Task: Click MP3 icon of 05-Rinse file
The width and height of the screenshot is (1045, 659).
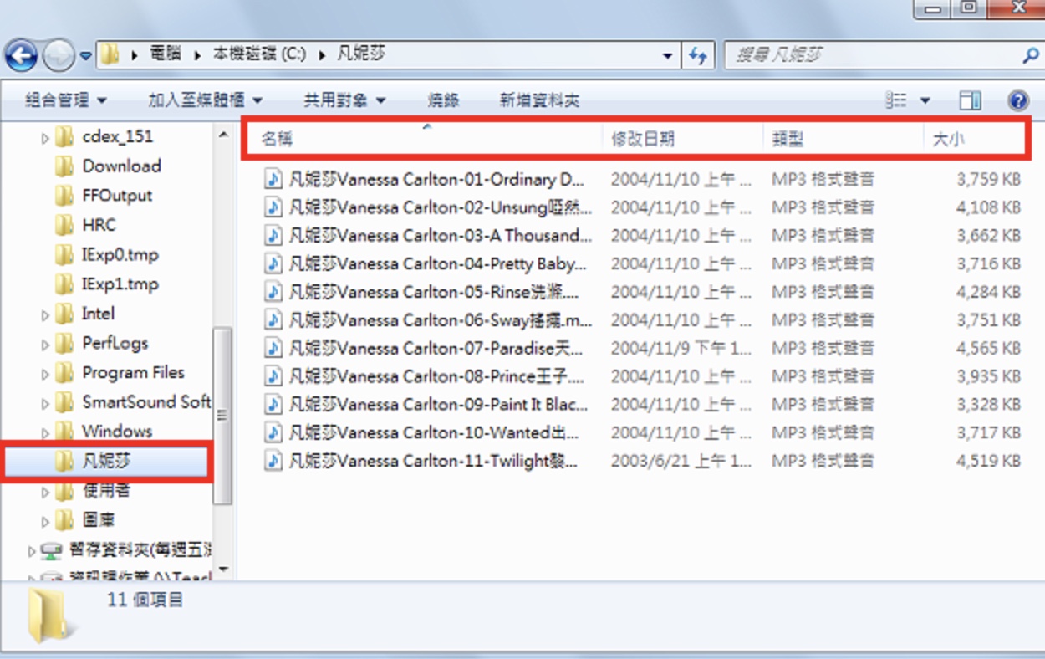Action: tap(273, 291)
